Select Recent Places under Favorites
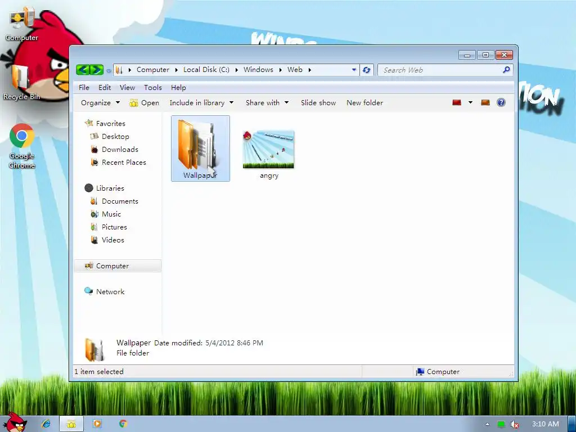Screen dimensions: 576x432 [x=118, y=162]
